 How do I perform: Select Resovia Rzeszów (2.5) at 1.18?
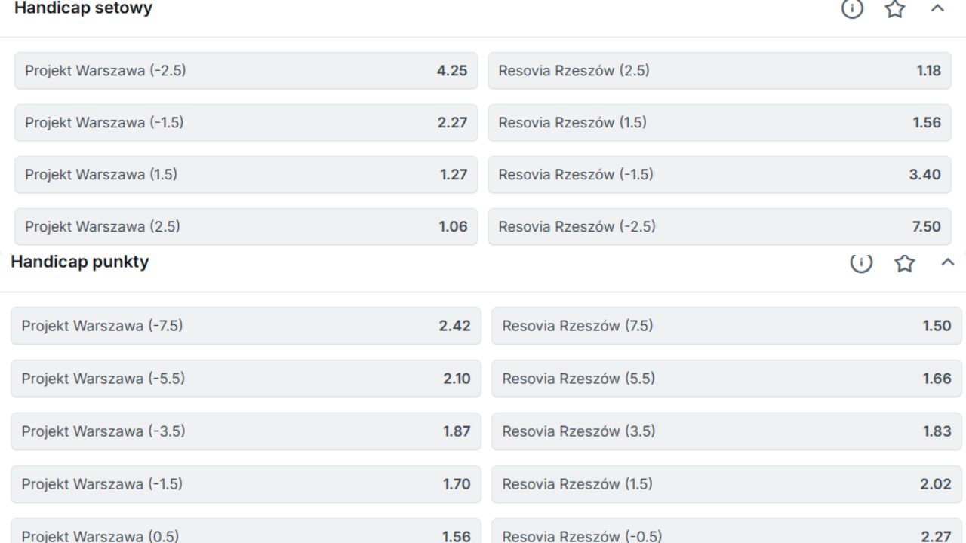pyautogui.click(x=719, y=71)
